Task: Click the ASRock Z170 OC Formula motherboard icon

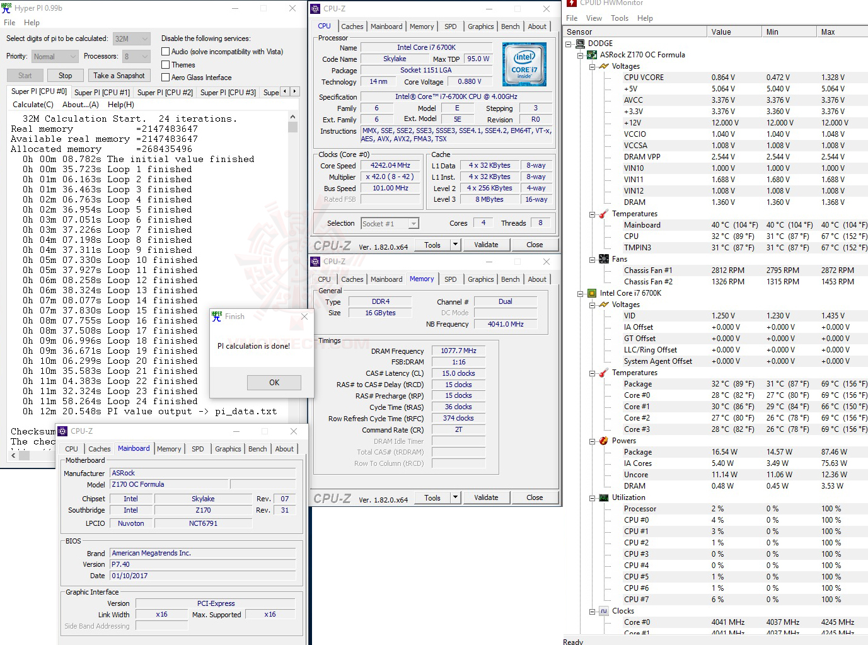Action: (x=591, y=55)
